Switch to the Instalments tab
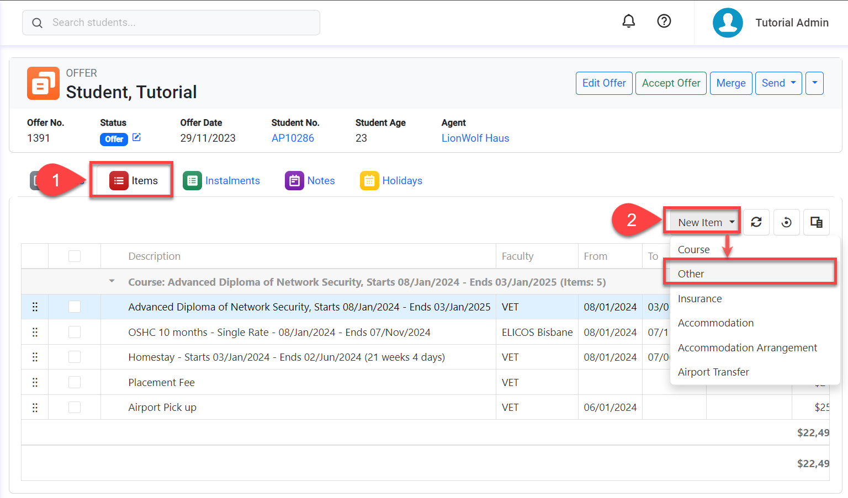 (221, 180)
